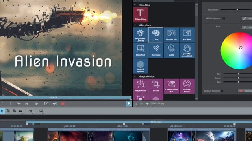Jump to the beginning of the movie
This screenshot has height=141, width=252.
27,104
